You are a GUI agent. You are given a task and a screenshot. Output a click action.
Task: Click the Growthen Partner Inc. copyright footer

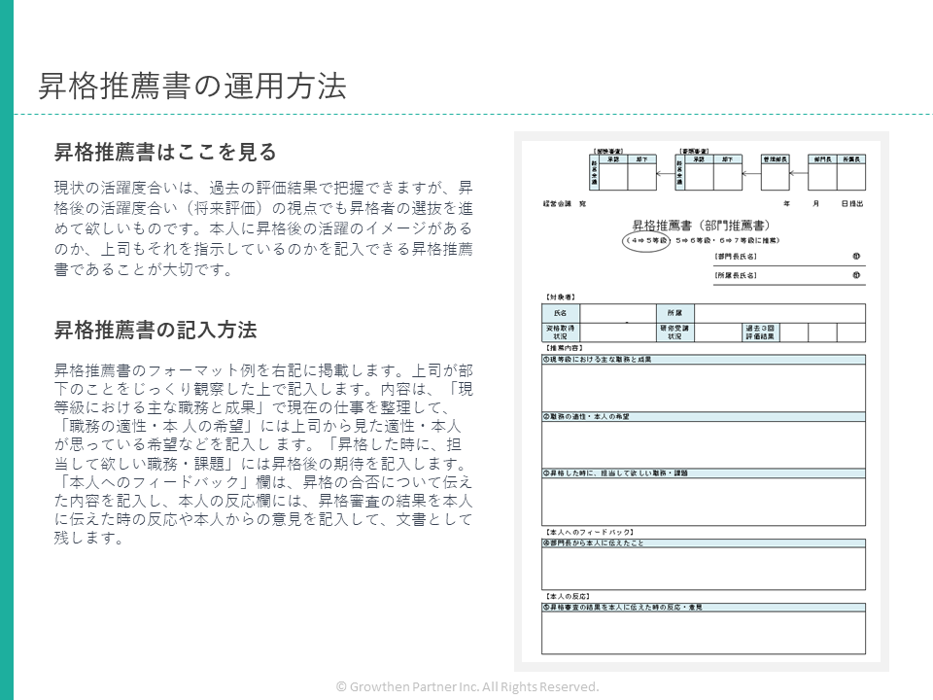[466, 686]
